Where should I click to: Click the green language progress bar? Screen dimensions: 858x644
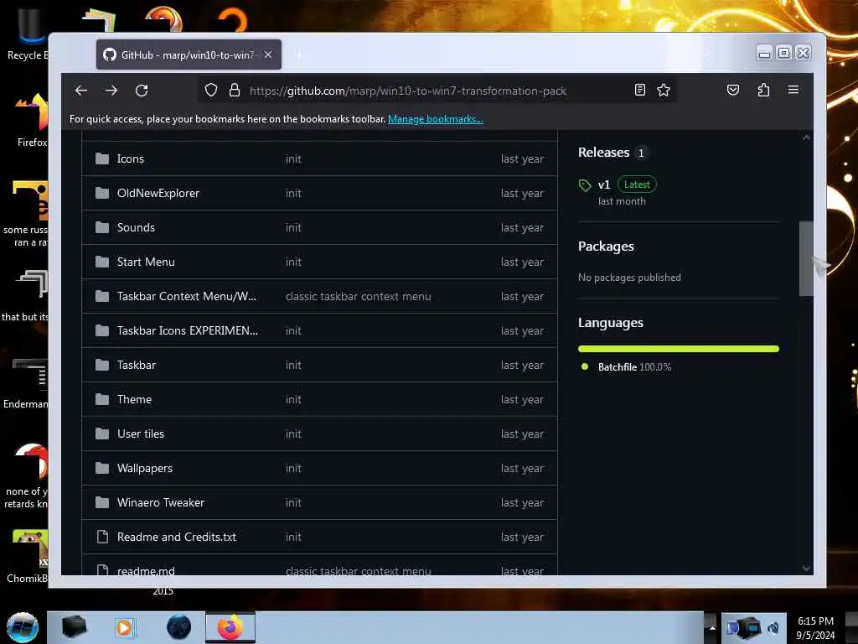pyautogui.click(x=678, y=349)
